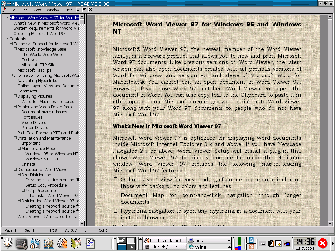Launch the newspaper icon in the panel
The height and width of the screenshot is (251, 335).
click(x=76, y=243)
